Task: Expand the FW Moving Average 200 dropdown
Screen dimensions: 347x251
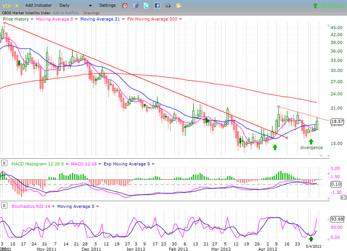Action: 180,19
